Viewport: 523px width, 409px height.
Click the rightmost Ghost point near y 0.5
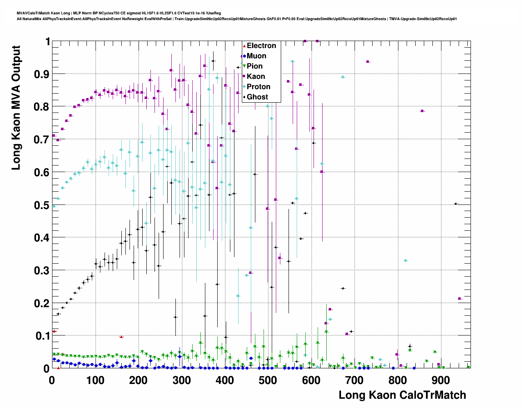coord(455,204)
